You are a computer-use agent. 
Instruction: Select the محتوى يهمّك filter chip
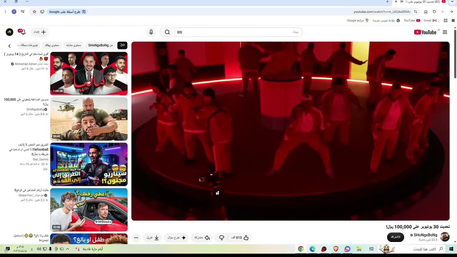coord(52,45)
